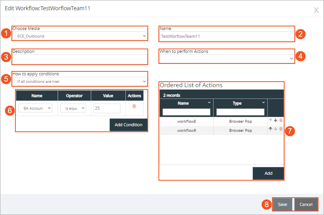Click Browser Pop type in workflow9 row
The height and width of the screenshot is (215, 324).
[240, 131]
